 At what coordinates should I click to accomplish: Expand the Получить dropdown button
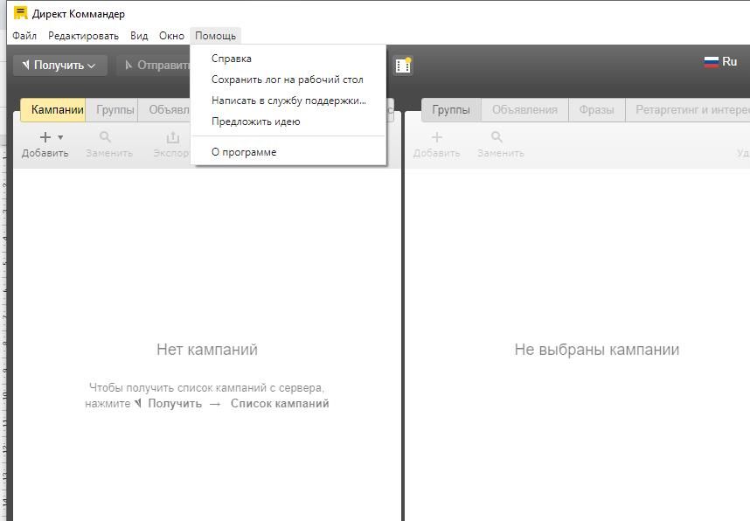(59, 66)
